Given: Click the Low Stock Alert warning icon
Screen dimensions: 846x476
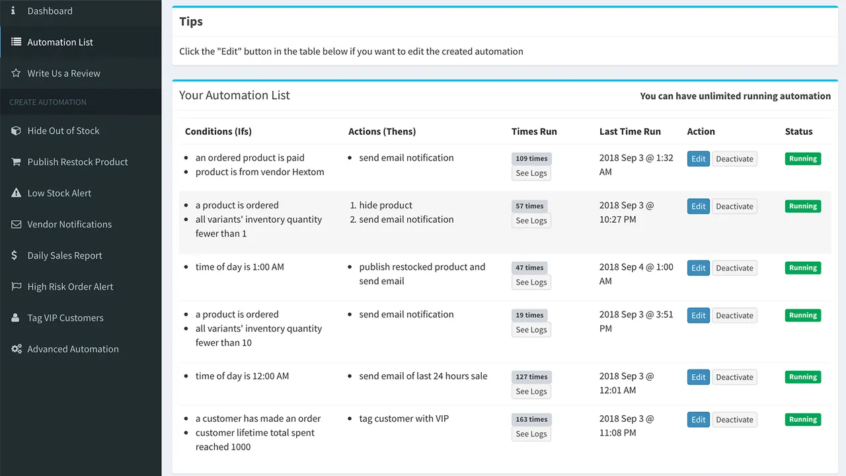Looking at the screenshot, I should [15, 192].
